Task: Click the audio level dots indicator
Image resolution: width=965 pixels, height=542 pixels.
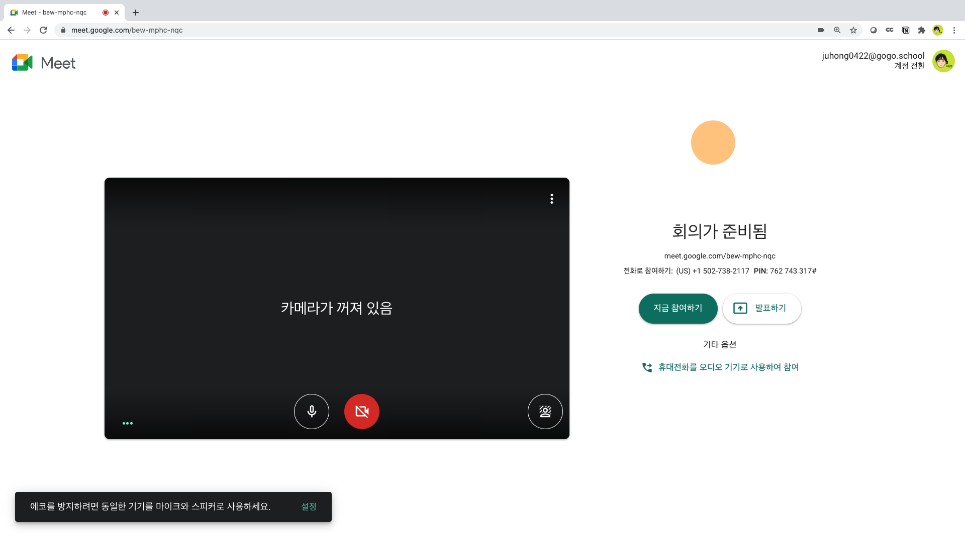Action: pyautogui.click(x=128, y=423)
